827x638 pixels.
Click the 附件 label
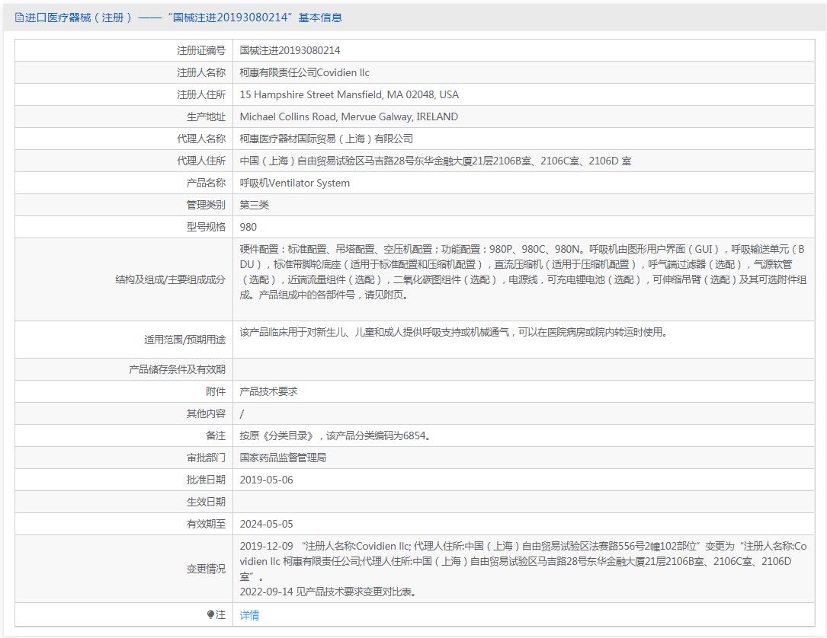coord(216,392)
